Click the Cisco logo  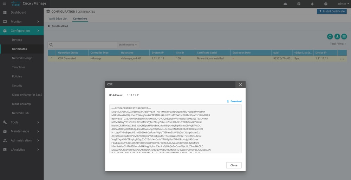pyautogui.click(x=16, y=4)
